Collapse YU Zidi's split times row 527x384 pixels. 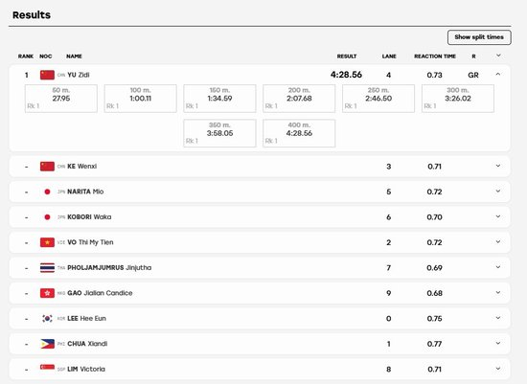point(498,75)
